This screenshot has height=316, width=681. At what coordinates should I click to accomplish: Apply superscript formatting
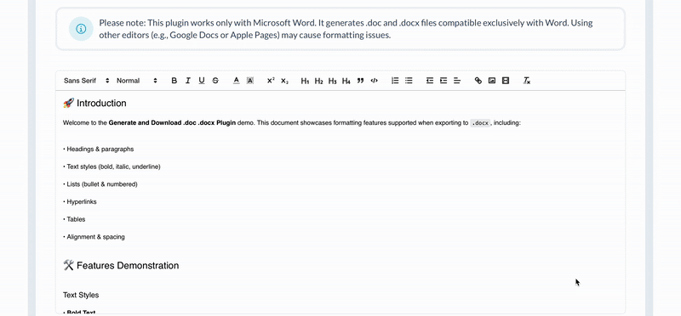point(271,81)
